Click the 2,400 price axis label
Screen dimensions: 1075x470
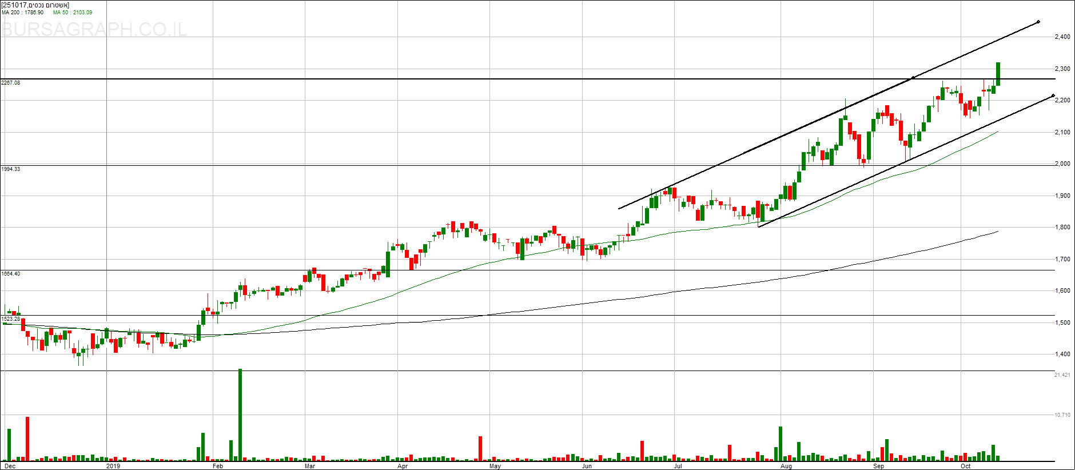pos(1062,37)
